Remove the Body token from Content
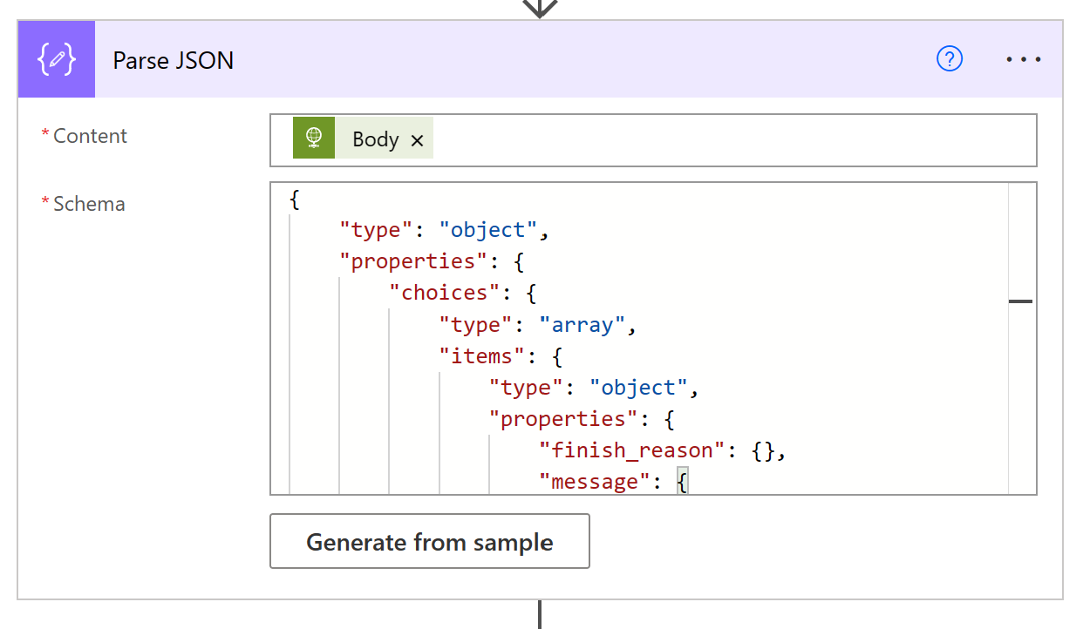The width and height of the screenshot is (1083, 629). (417, 140)
